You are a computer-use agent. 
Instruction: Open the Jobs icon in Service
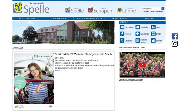pyautogui.click(x=153, y=27)
